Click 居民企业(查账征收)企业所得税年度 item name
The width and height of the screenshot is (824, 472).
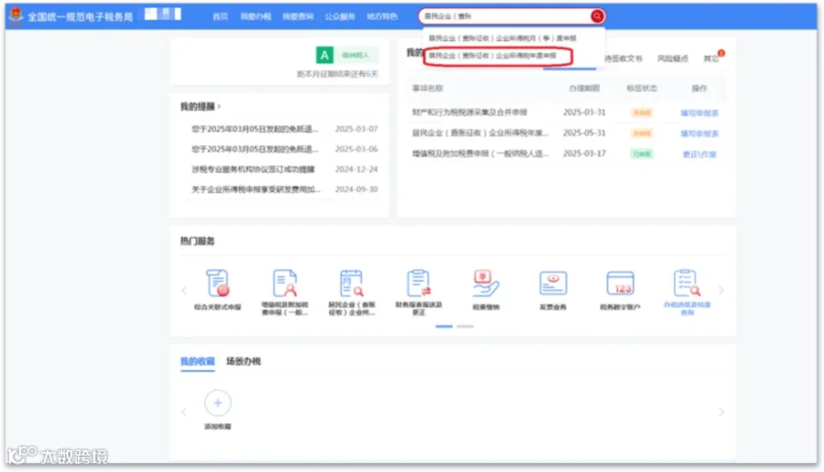pos(481,133)
